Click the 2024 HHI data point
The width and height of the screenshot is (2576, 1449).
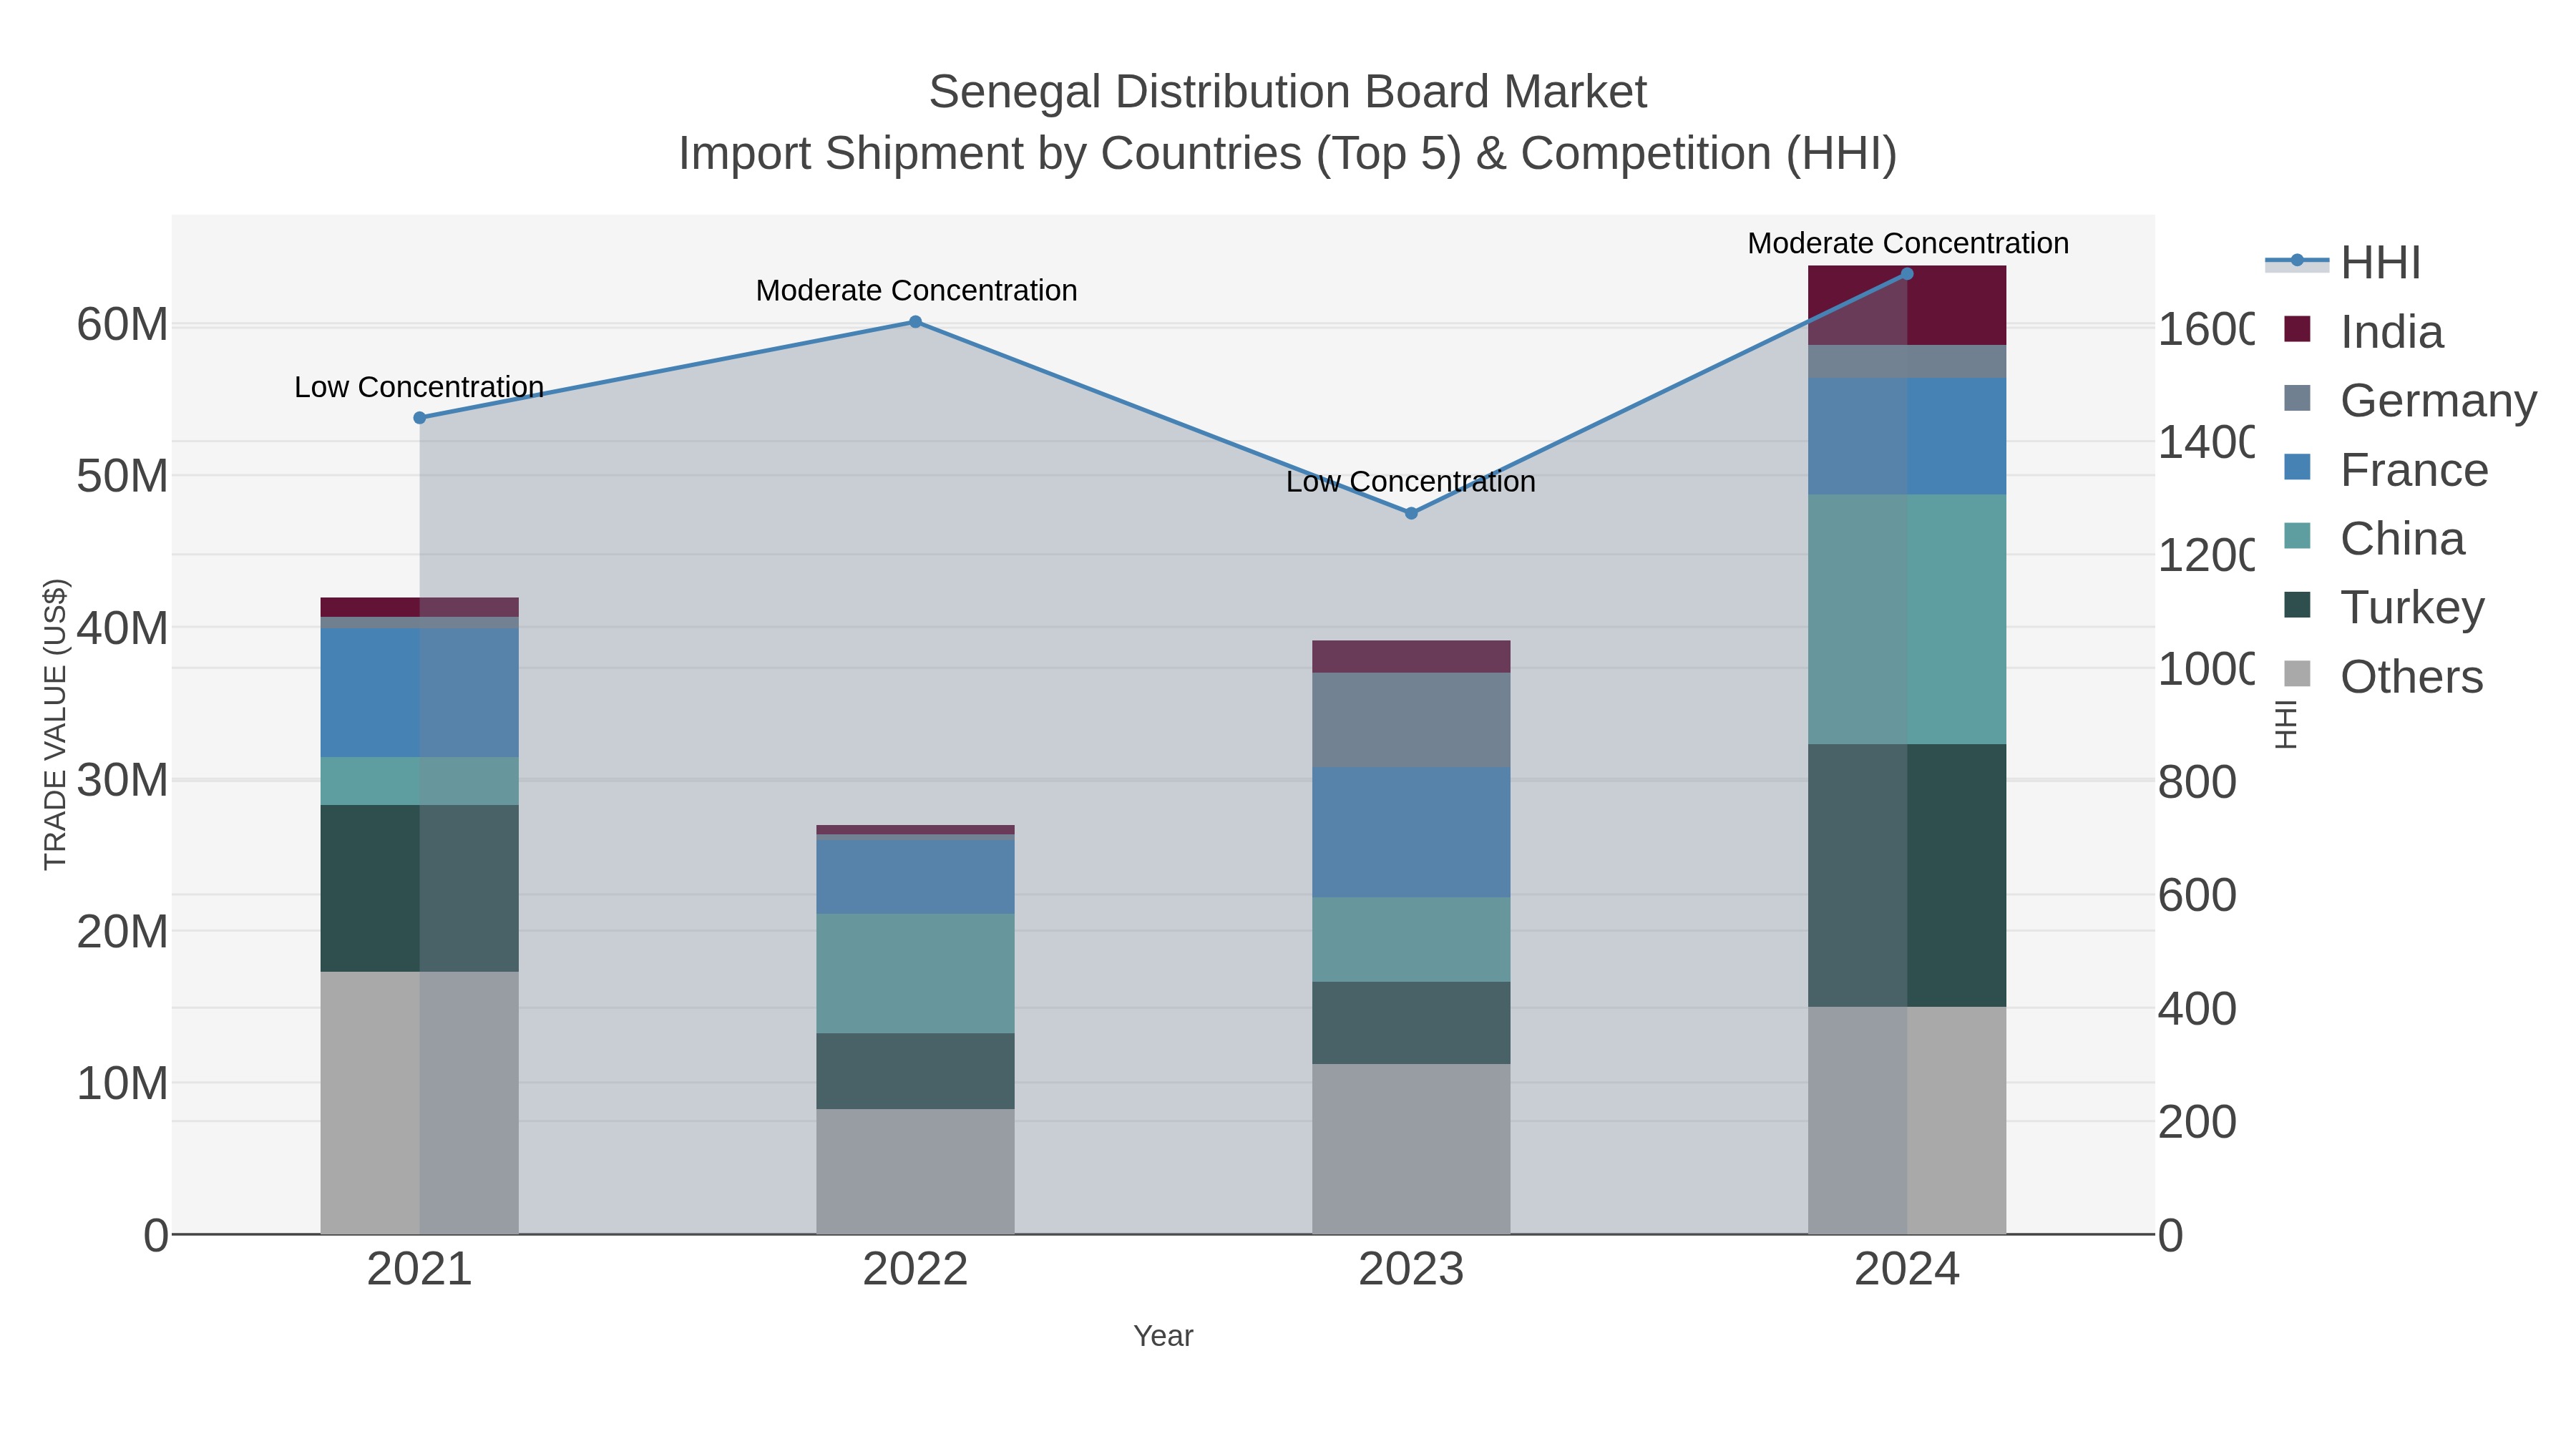[x=1907, y=274]
